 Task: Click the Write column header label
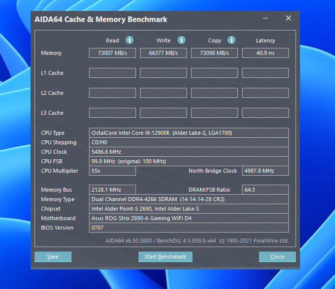pyautogui.click(x=163, y=40)
